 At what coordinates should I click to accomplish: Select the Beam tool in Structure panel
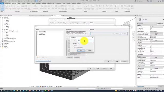pos(7,7)
